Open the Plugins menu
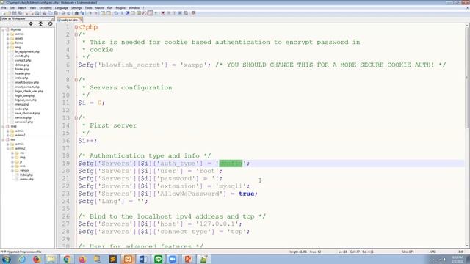Screen dimensions: 470x264 (120, 8)
